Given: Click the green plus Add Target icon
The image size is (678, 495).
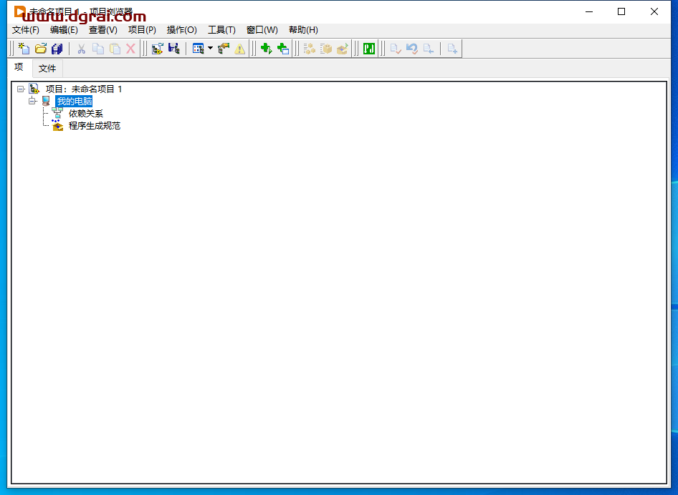Looking at the screenshot, I should (x=267, y=49).
